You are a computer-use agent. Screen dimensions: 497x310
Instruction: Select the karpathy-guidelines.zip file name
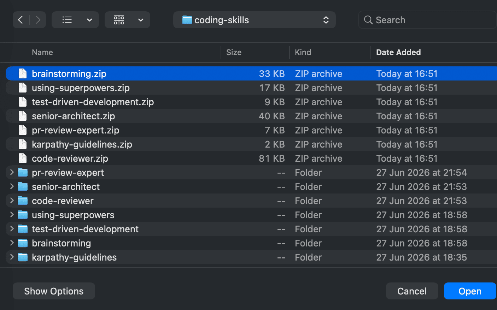pyautogui.click(x=82, y=144)
